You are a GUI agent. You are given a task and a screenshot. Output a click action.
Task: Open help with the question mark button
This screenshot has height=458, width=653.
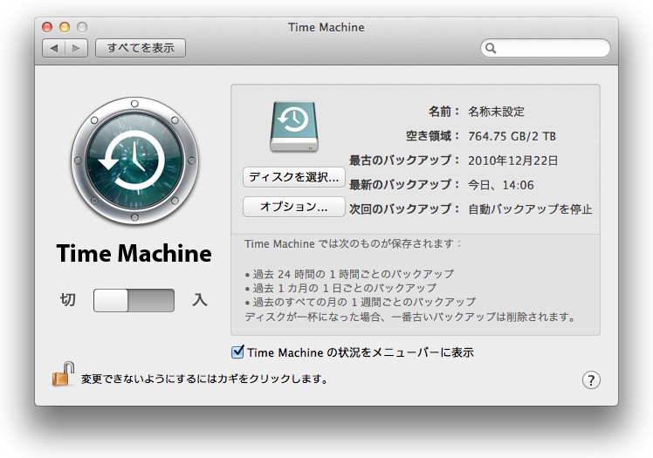pos(591,379)
